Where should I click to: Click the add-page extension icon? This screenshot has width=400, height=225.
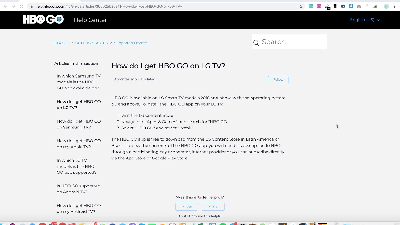pos(367,6)
